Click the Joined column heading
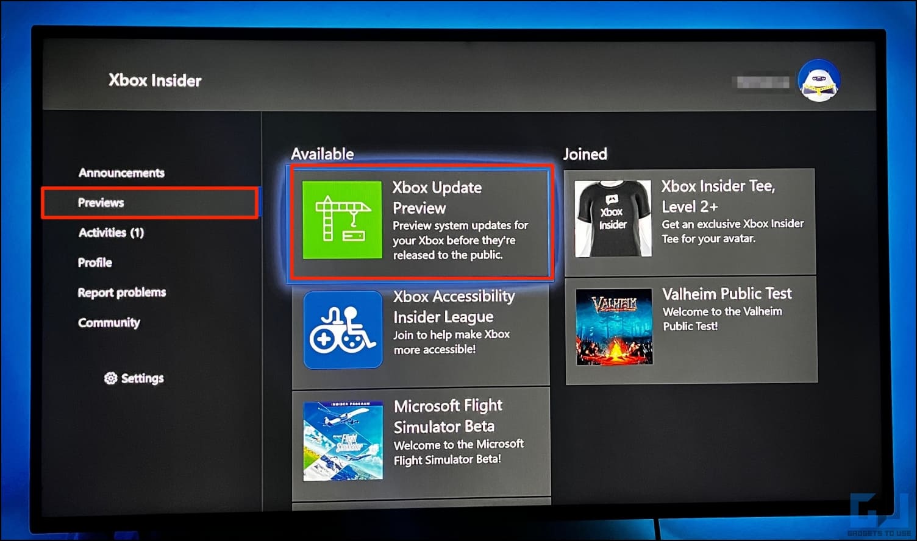The height and width of the screenshot is (541, 917). point(585,154)
